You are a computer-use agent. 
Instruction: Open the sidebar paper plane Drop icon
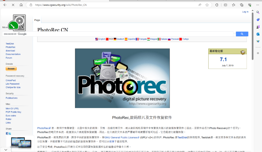pos(258,41)
